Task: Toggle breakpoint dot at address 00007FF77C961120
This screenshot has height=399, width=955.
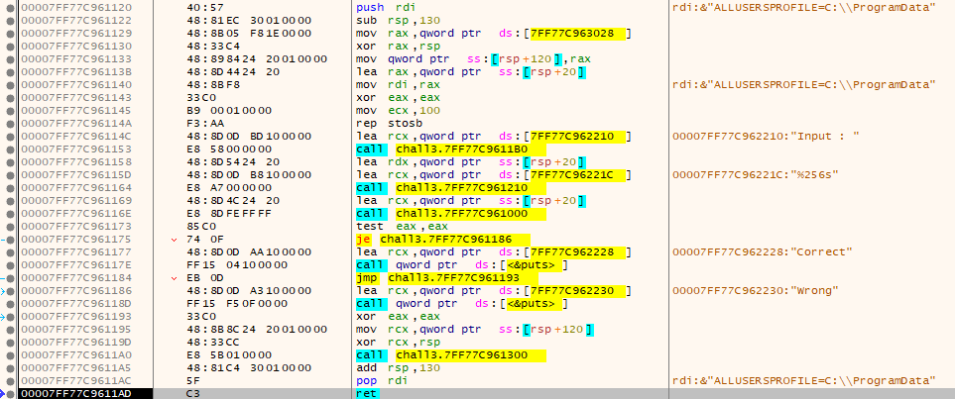Action: pos(10,7)
